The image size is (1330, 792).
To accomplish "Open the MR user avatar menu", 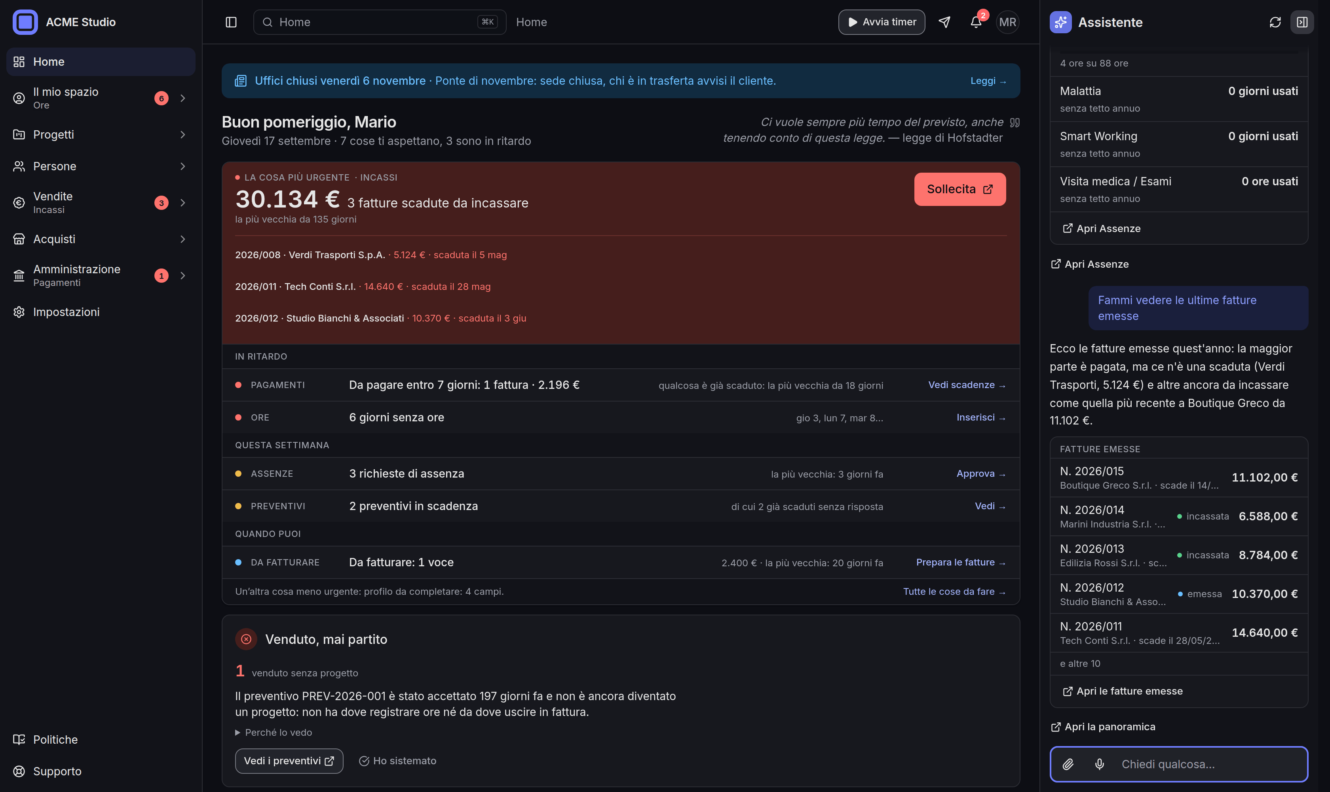I will click(1007, 22).
